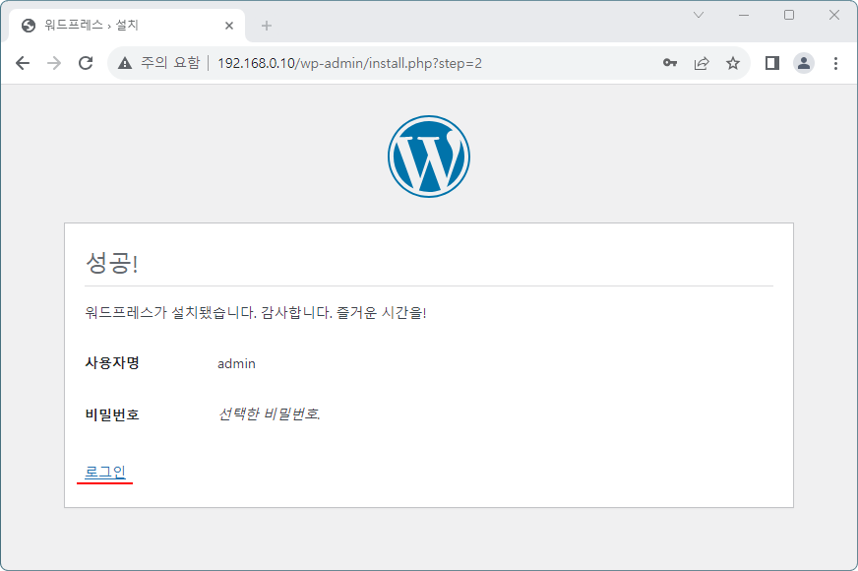858x571 pixels.
Task: Open the saved passwords key icon
Action: click(670, 63)
